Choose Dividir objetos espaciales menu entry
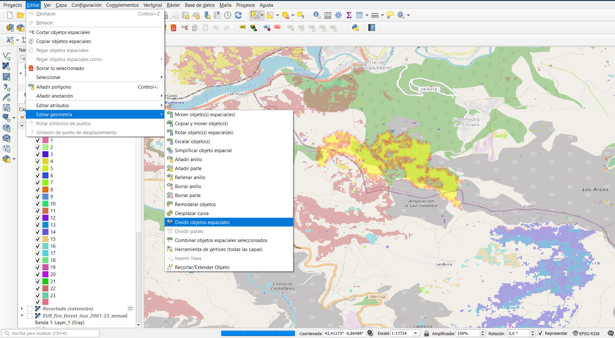 [x=202, y=222]
